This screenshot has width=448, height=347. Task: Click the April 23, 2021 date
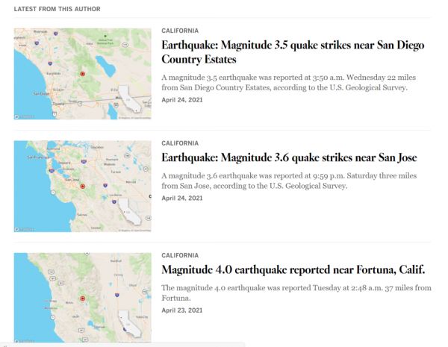pos(181,310)
